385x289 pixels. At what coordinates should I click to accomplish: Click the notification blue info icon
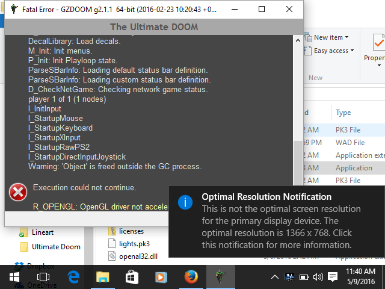click(x=185, y=202)
